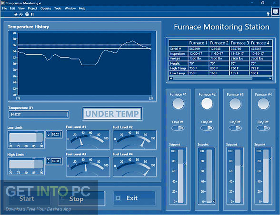
Task: Click the Inspection row label
Action: click(178, 53)
